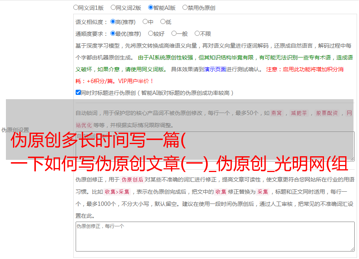The width and height of the screenshot is (359, 259).
Task: Click into the 伪原创修正 text area
Action: [214, 236]
